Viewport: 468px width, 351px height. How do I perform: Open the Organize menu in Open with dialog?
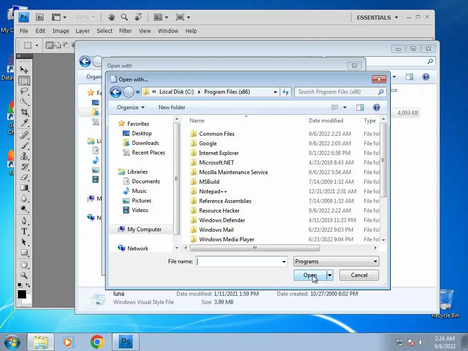pos(130,107)
